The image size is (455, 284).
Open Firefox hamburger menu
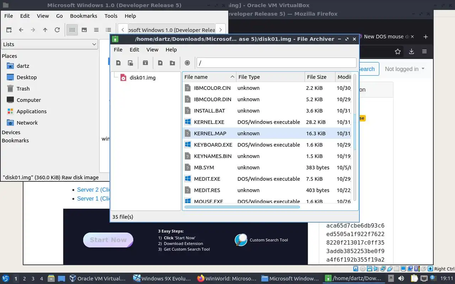pos(424,51)
